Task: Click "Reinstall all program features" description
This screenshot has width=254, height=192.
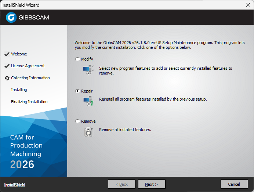Action: click(153, 99)
